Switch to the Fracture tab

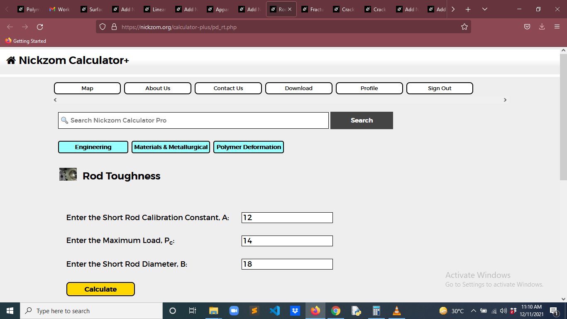pyautogui.click(x=313, y=9)
